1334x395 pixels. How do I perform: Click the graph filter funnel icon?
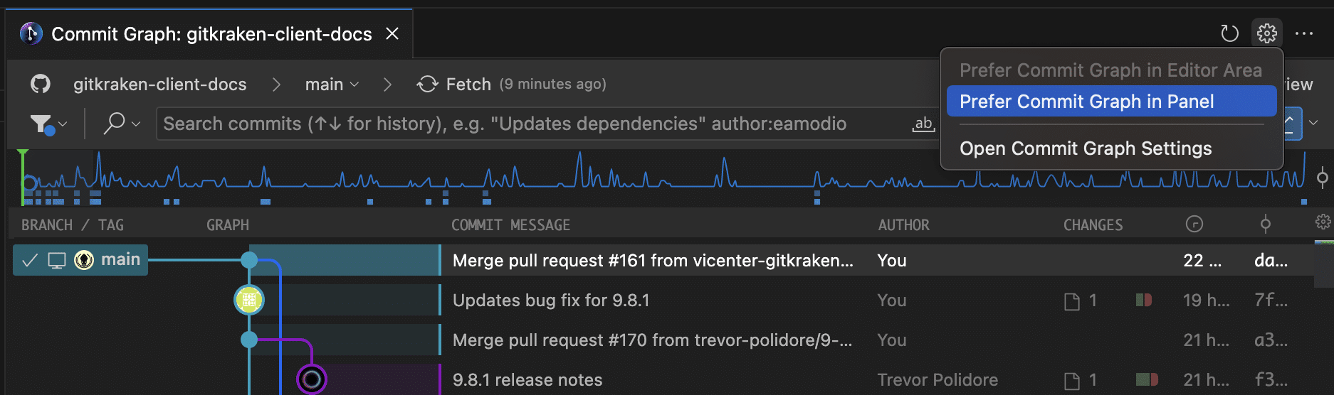pos(42,124)
